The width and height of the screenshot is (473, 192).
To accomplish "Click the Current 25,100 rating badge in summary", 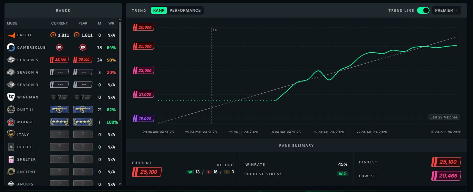I will 147,172.
